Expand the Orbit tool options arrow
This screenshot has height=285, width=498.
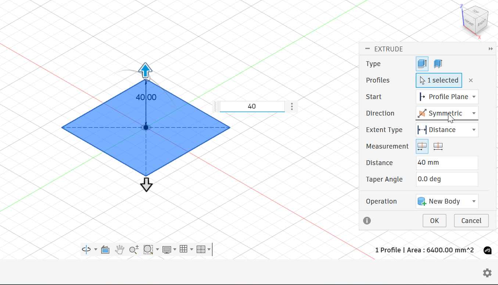[96, 249]
